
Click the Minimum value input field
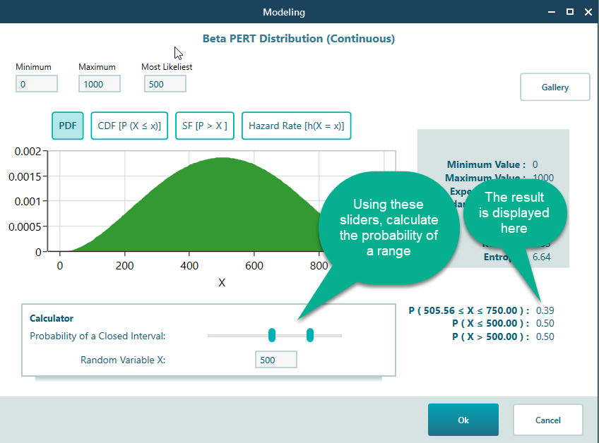[x=37, y=84]
